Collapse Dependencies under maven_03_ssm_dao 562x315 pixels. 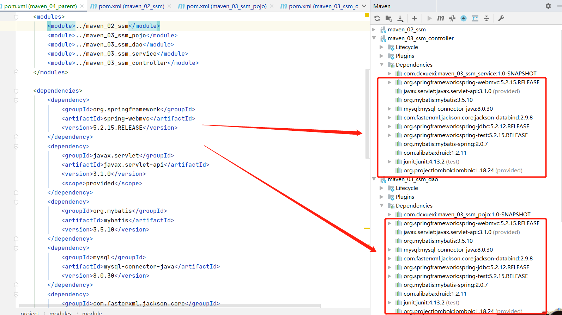[x=382, y=206]
